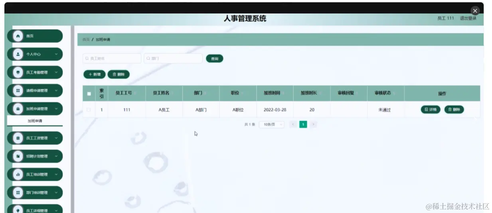Image resolution: width=492 pixels, height=213 pixels.
Task: Open the 加班申请 submenu item
Action: [35, 121]
